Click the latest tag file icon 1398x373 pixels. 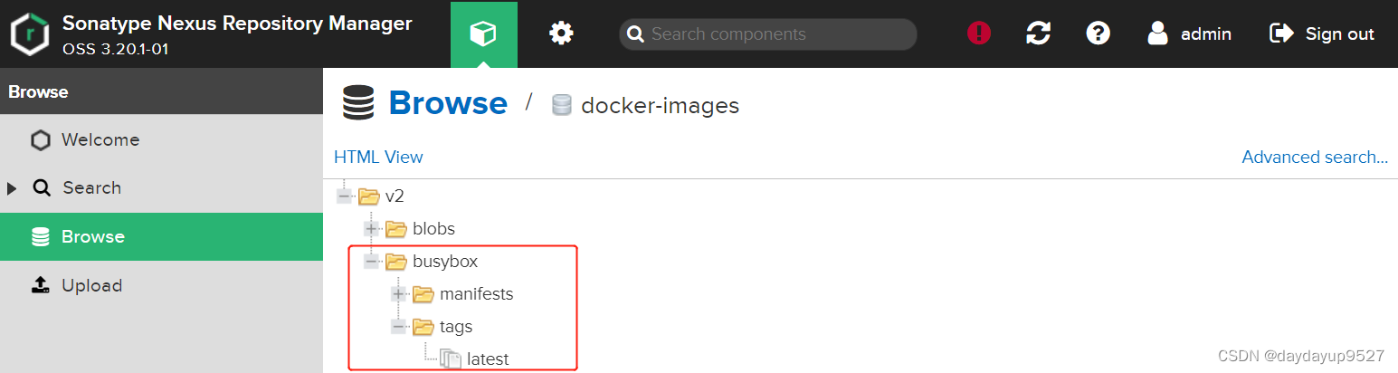(451, 359)
